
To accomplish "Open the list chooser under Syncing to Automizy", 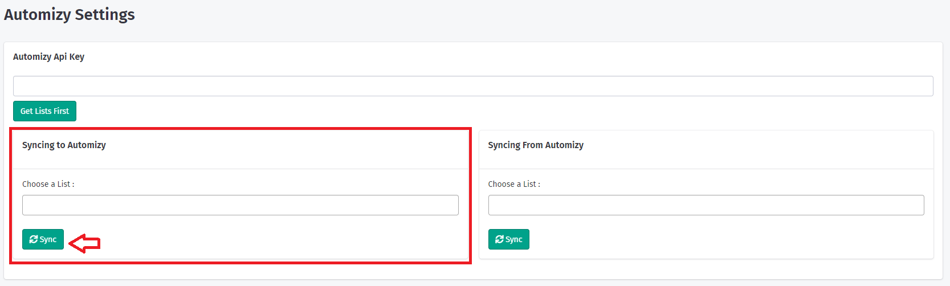I will 240,205.
